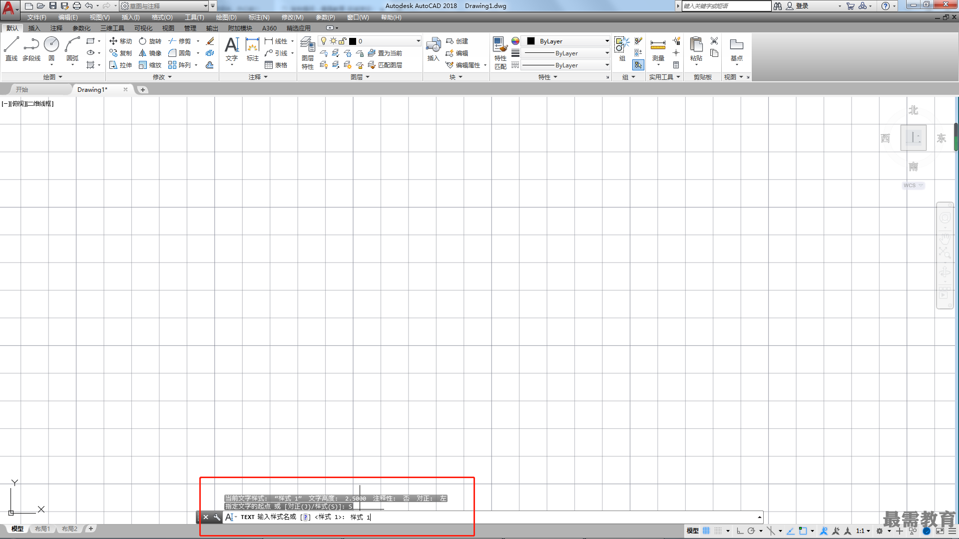This screenshot has width=959, height=539.
Task: Click Match Layer (匹配图层) button
Action: (x=385, y=65)
